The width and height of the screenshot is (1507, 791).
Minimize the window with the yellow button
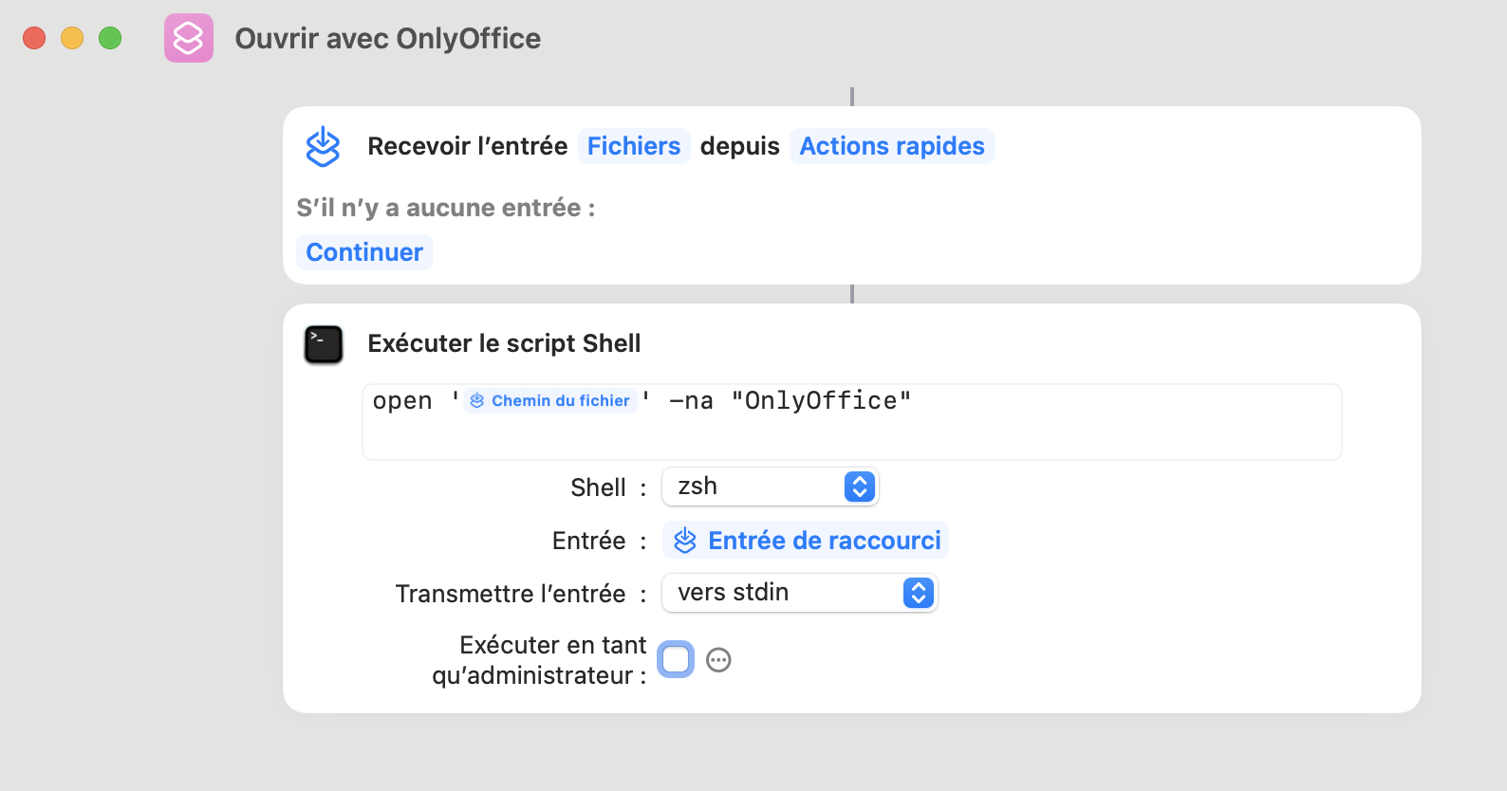[x=72, y=38]
